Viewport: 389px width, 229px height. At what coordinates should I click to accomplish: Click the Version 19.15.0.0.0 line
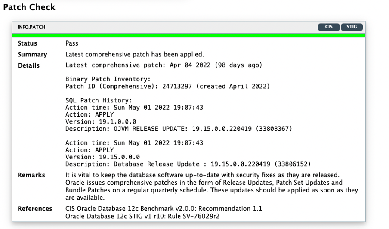pos(102,157)
